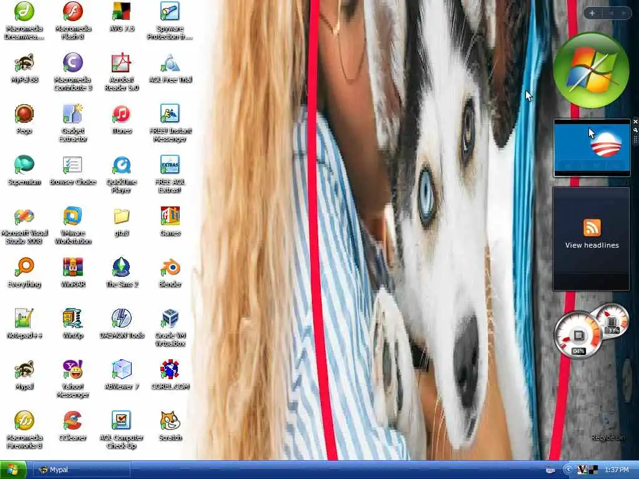Click the taskbar clock 1:37 PM
Screen dimensions: 639x479
(x=617, y=470)
